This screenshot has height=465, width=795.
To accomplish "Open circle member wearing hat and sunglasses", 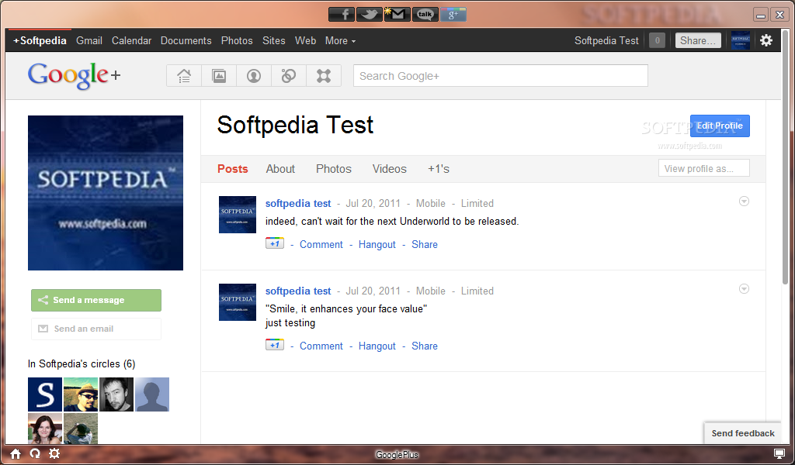I will 81,394.
